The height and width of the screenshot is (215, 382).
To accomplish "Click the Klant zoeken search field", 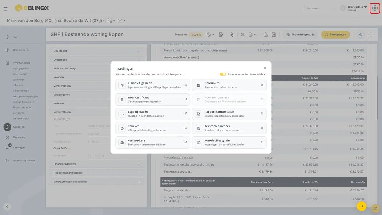I will point(320,8).
